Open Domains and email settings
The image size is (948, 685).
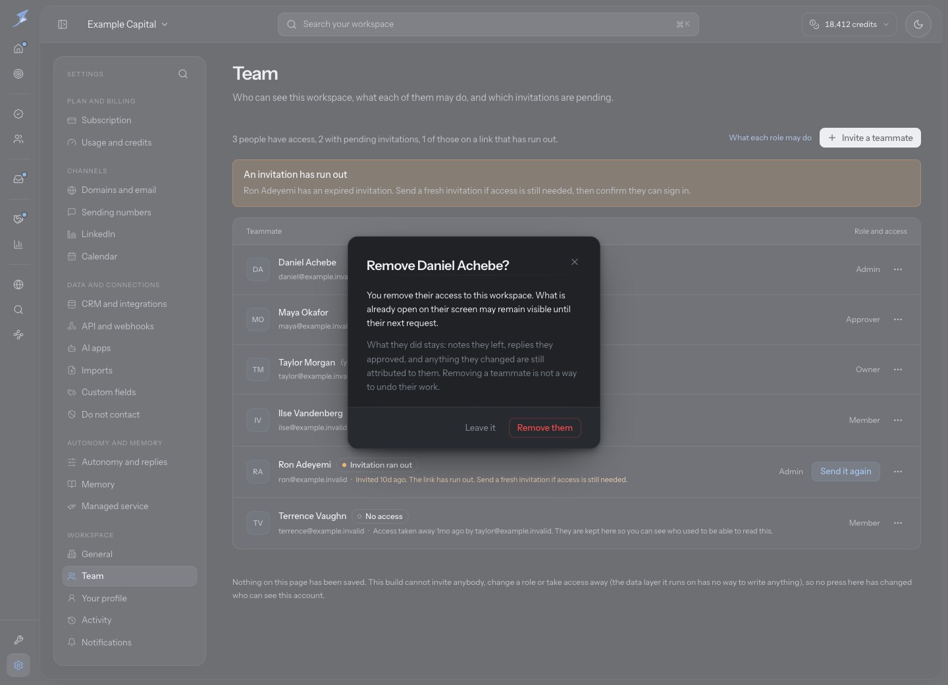click(x=130, y=190)
